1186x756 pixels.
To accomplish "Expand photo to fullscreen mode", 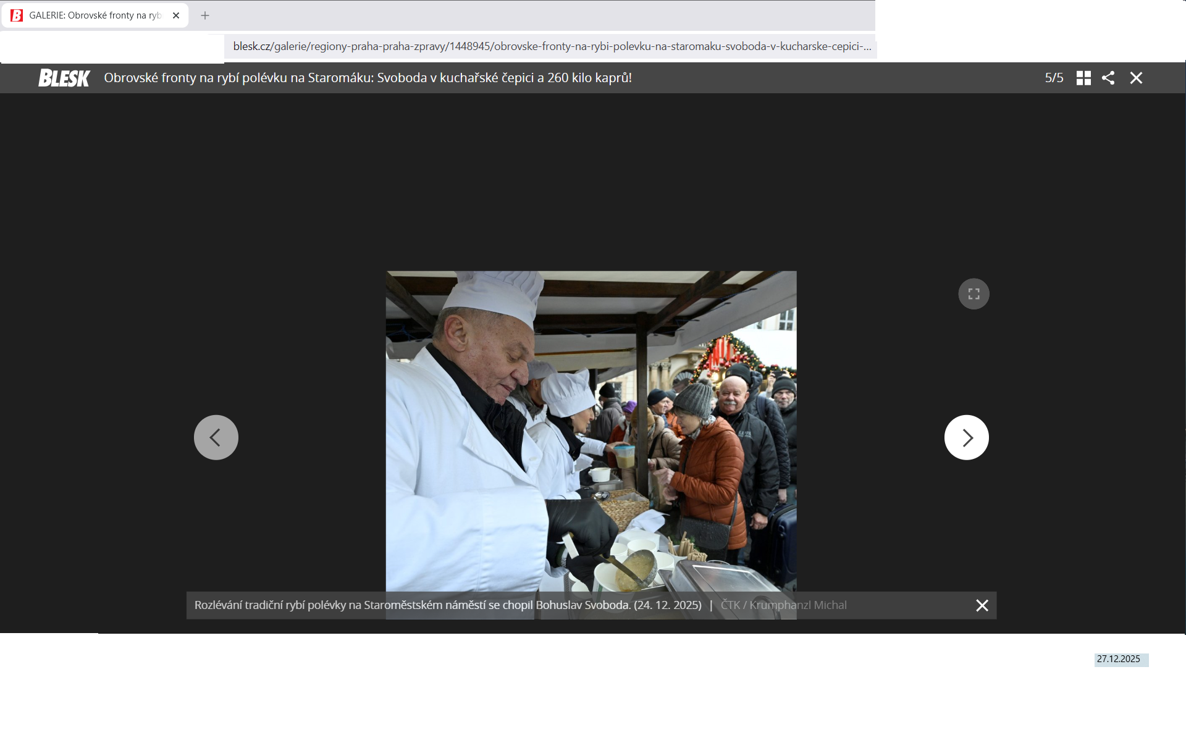I will click(x=974, y=294).
